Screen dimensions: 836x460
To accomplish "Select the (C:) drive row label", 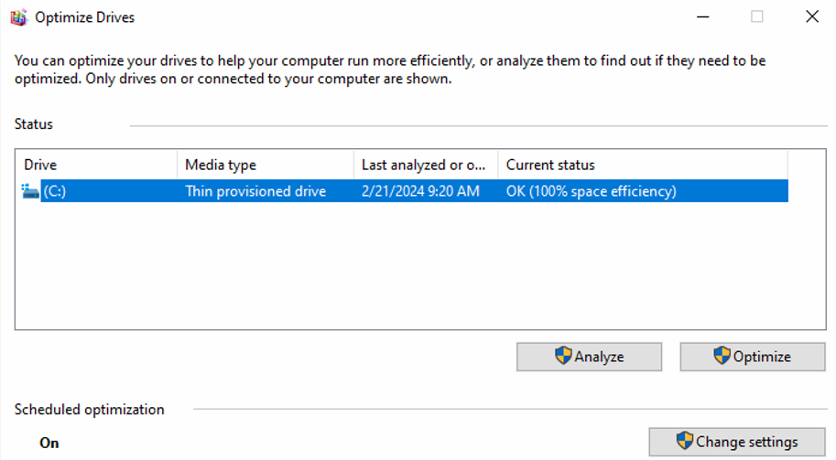I will (55, 191).
